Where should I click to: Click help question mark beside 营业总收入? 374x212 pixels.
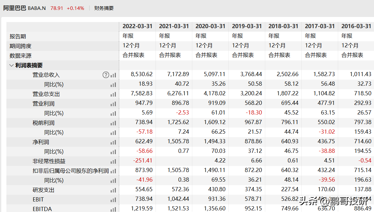pyautogui.click(x=106, y=75)
